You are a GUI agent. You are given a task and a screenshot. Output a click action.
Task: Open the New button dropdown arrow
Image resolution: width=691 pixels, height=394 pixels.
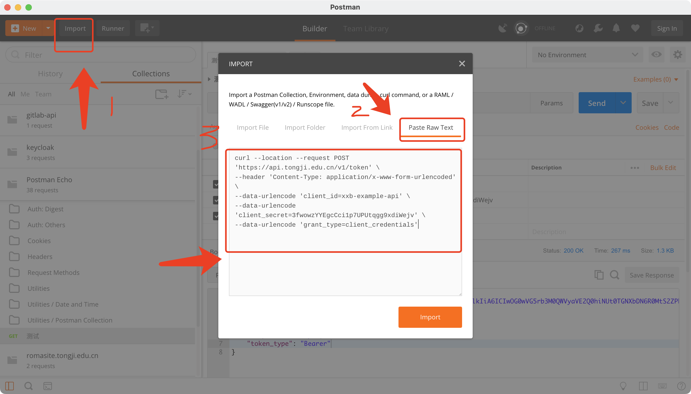(x=48, y=28)
